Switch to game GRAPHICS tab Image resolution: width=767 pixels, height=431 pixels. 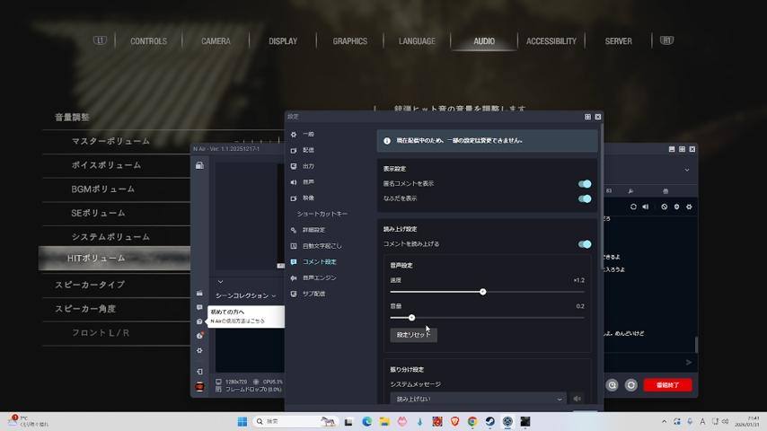click(349, 41)
